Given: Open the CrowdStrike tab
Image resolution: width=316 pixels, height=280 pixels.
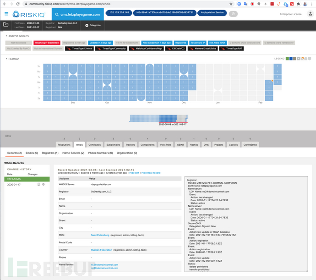Looking at the screenshot, I should 250,145.
